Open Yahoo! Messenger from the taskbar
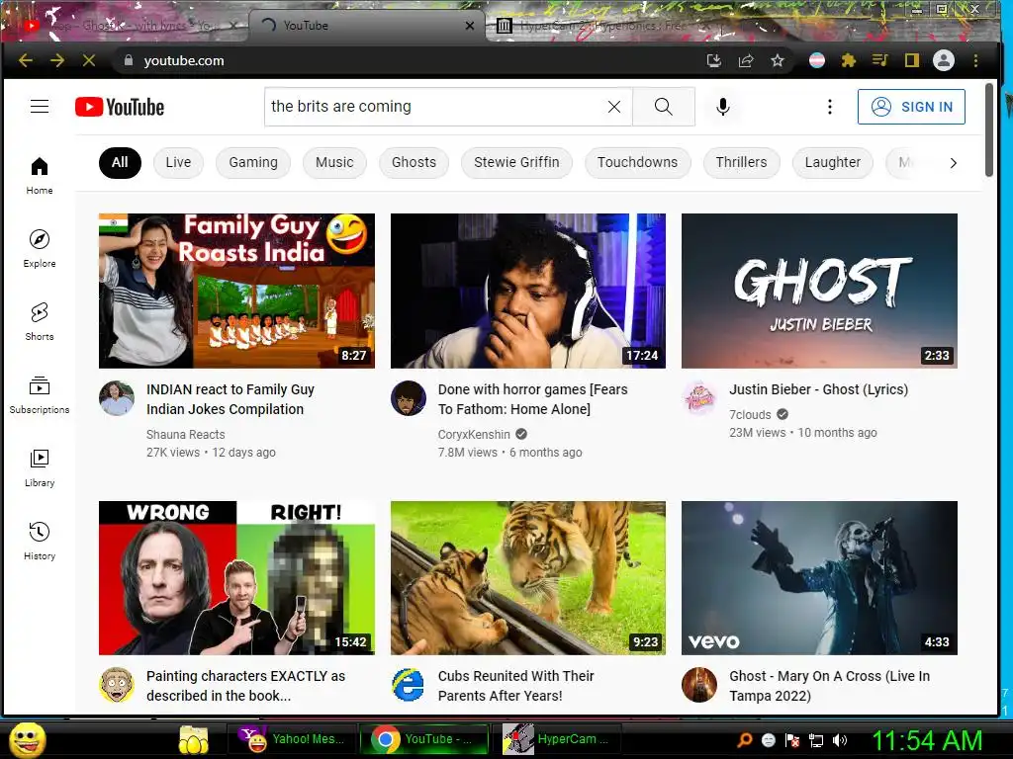This screenshot has height=759, width=1013. tap(292, 739)
